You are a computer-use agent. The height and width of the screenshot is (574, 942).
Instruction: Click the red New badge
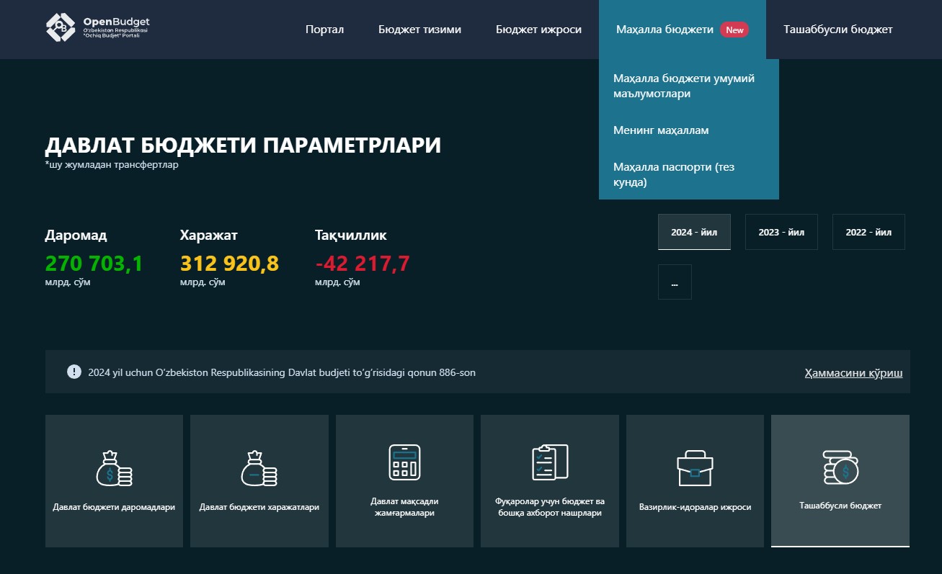(734, 30)
